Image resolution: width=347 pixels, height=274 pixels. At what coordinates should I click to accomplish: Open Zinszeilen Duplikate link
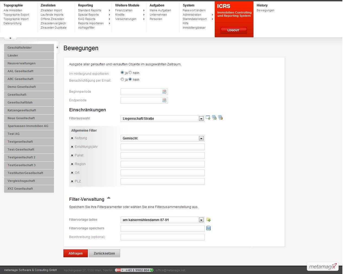[x=53, y=28]
